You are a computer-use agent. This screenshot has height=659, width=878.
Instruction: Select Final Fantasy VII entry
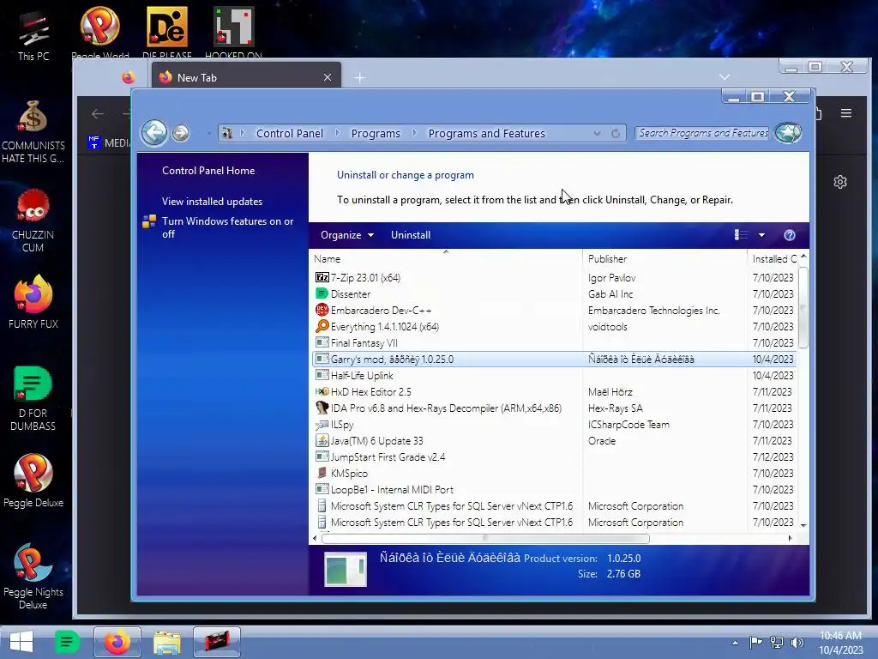coord(555,342)
